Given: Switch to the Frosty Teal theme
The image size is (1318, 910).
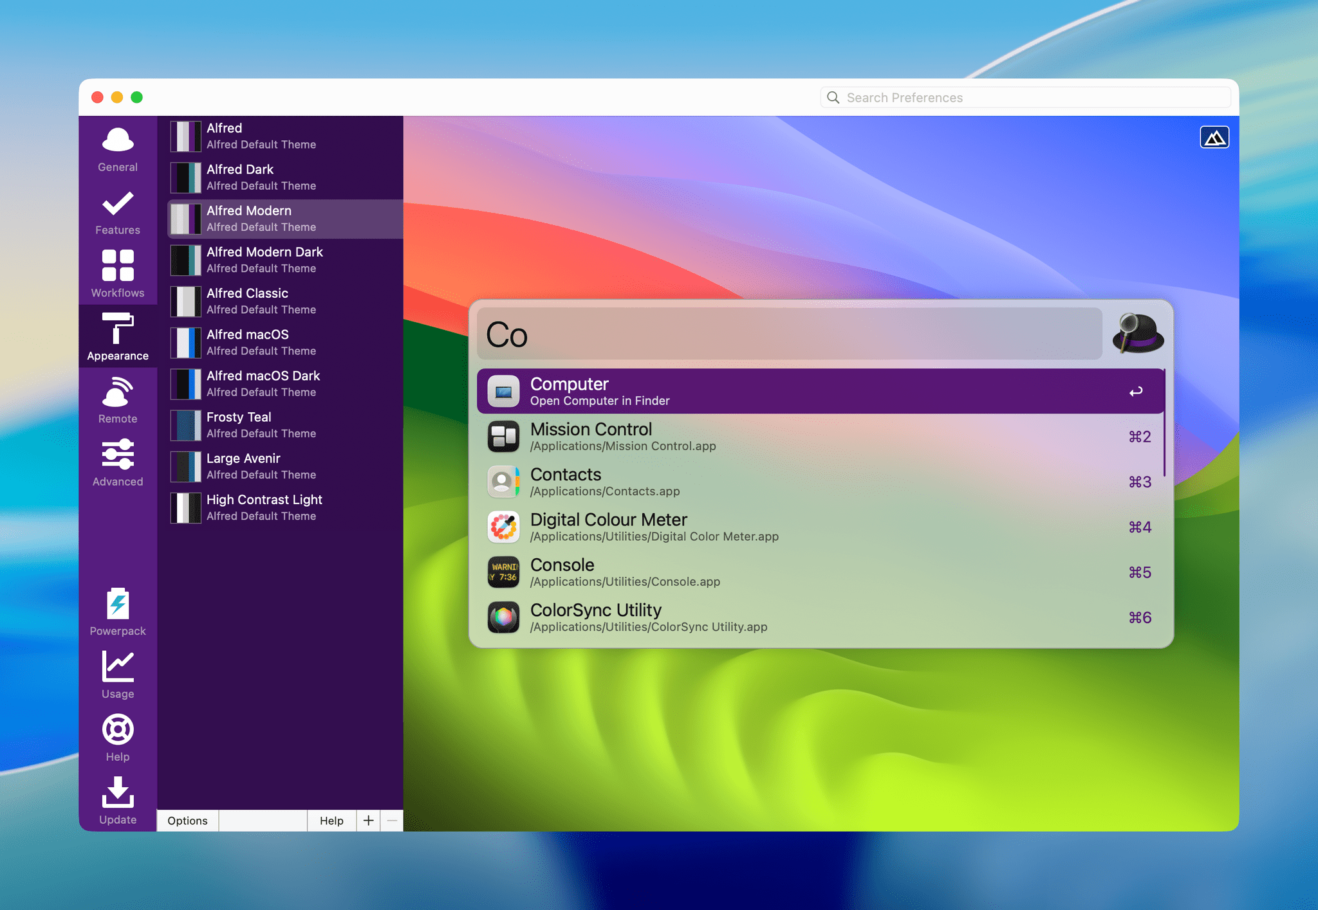Looking at the screenshot, I should click(283, 424).
